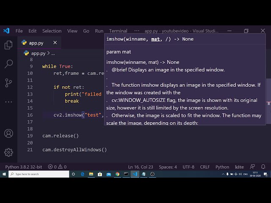271x203 pixels.
Task: Open the errors and warnings problems indicator
Action: click(57, 167)
